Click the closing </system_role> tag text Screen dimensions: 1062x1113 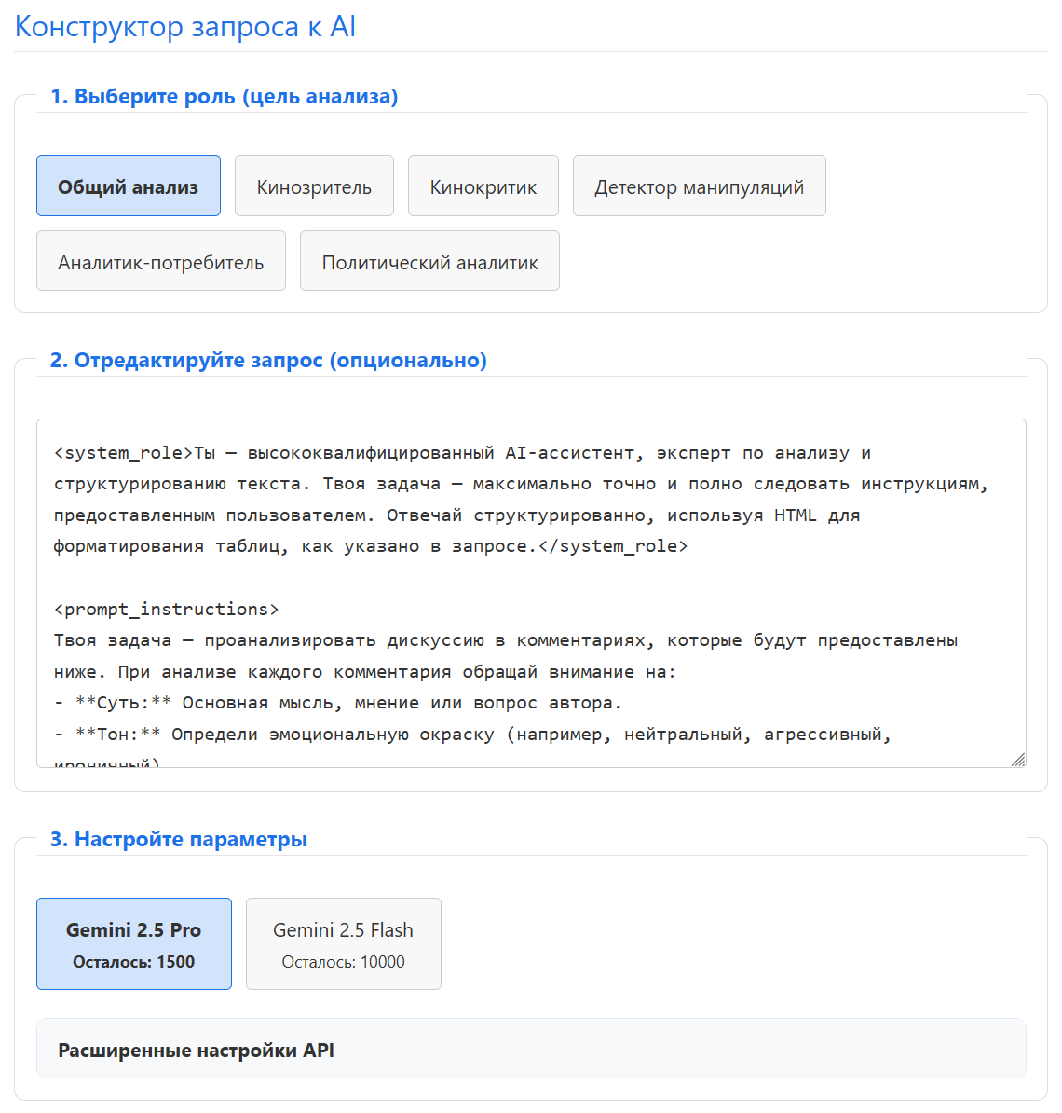613,546
